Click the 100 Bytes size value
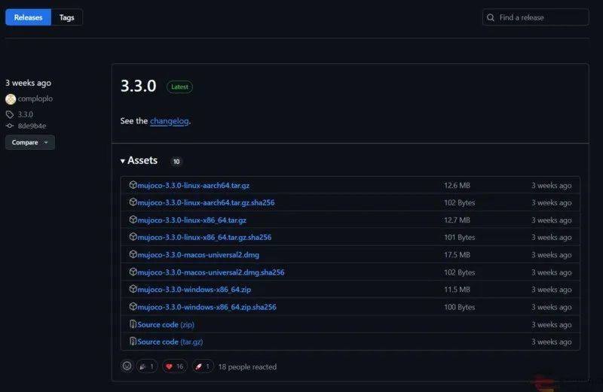This screenshot has width=603, height=392. 460,307
